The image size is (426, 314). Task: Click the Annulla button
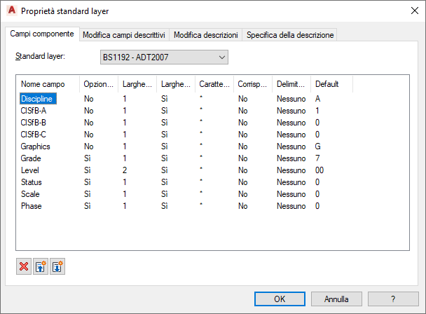tap(336, 299)
